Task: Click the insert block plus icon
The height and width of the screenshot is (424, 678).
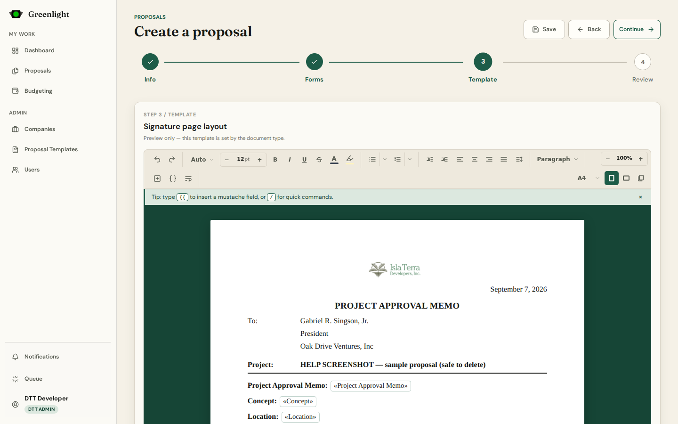Action: pyautogui.click(x=157, y=179)
